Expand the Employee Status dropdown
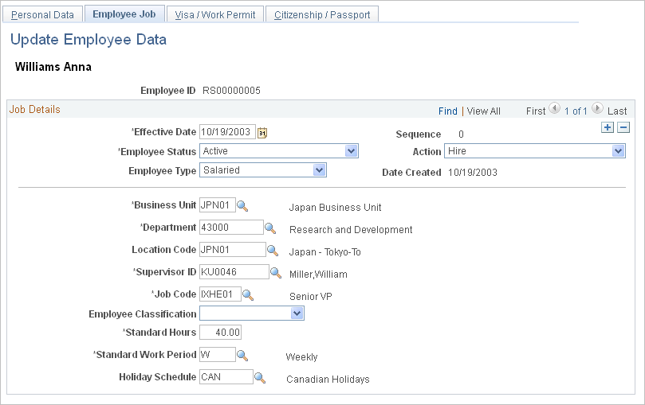The height and width of the screenshot is (405, 645). pyautogui.click(x=351, y=151)
